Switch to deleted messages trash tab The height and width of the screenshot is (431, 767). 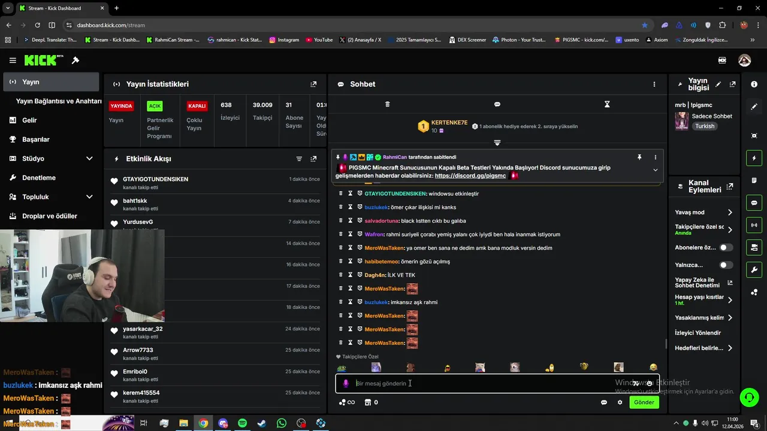pos(387,104)
